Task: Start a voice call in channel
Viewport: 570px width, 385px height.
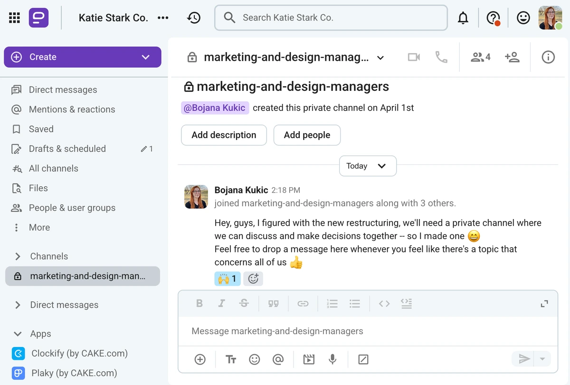Action: (441, 58)
